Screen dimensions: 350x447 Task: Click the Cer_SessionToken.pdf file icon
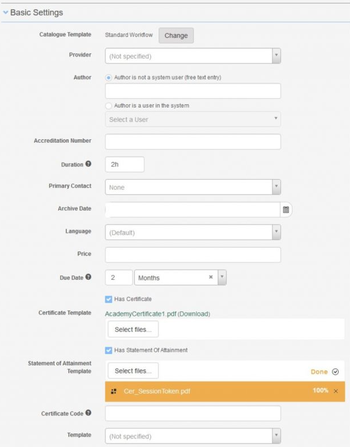[114, 391]
